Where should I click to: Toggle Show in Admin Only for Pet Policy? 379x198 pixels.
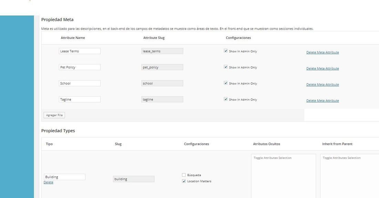click(226, 67)
